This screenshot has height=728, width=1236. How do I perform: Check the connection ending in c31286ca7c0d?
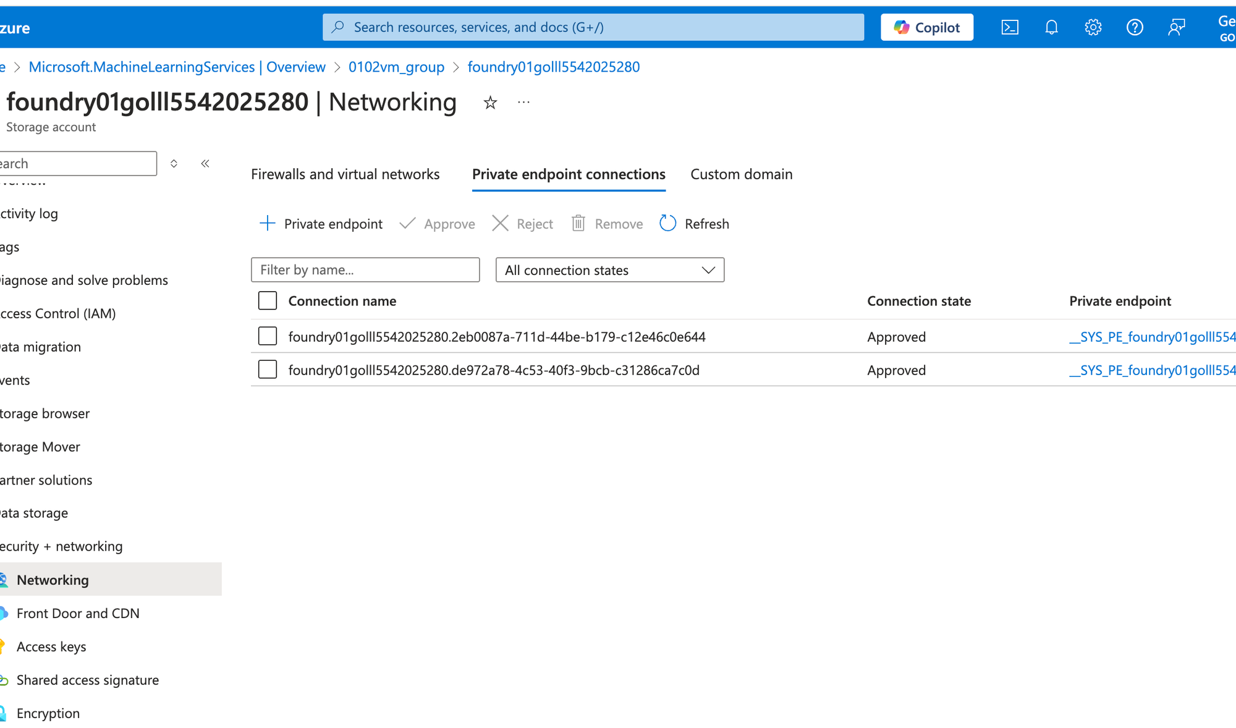click(268, 370)
